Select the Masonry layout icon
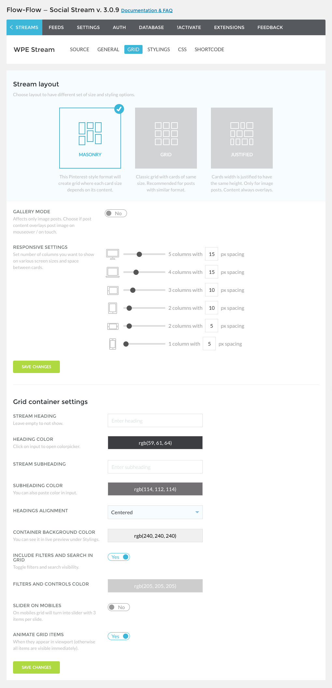This screenshot has width=332, height=688. (90, 133)
